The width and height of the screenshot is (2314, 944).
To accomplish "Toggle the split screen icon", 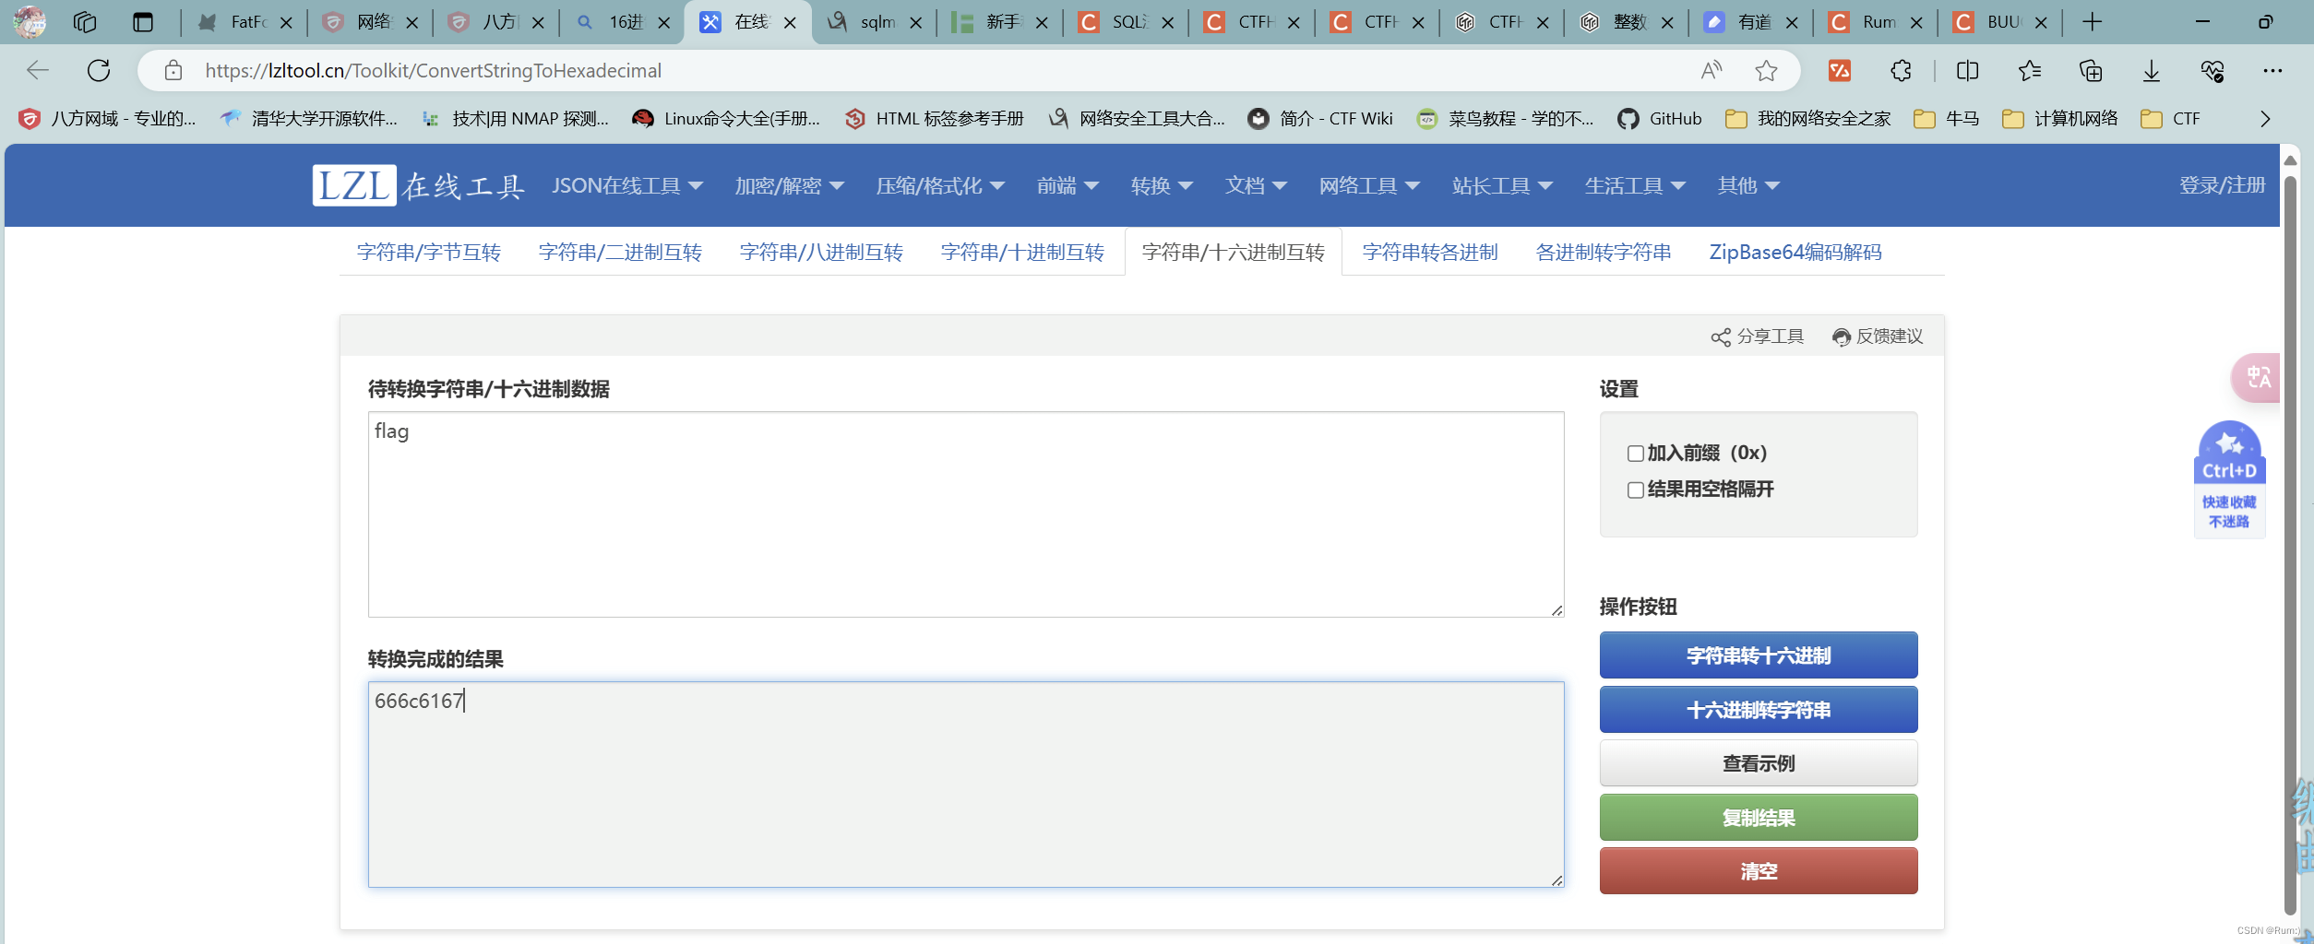I will point(1967,70).
